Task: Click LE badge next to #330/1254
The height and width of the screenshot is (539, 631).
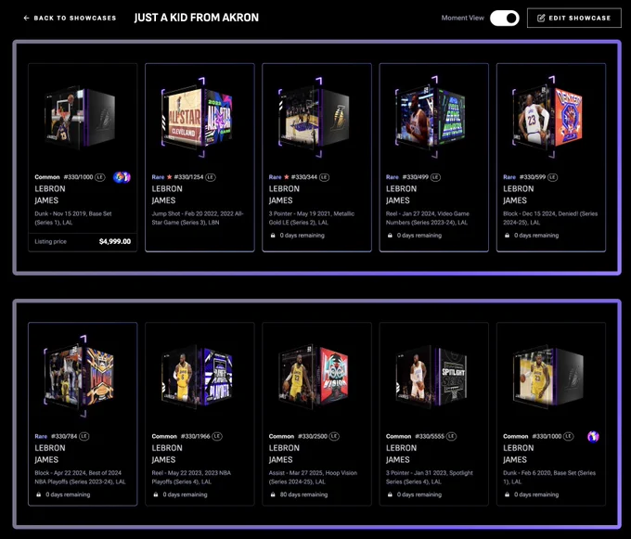Action: coord(211,177)
